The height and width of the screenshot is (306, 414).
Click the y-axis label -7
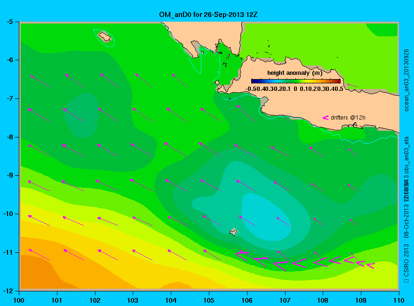click(9, 98)
